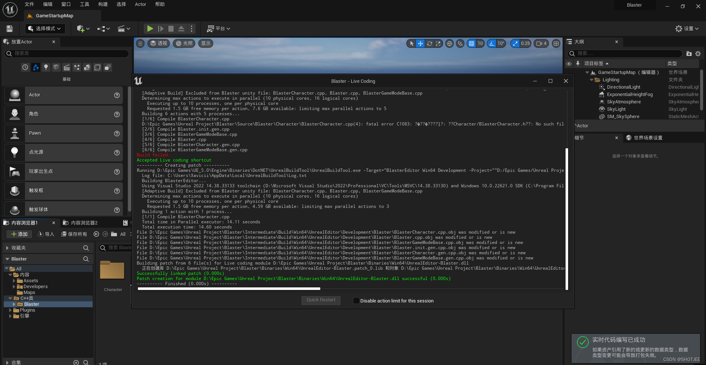
Task: Collapse the Blaster sources section
Action: point(7,259)
